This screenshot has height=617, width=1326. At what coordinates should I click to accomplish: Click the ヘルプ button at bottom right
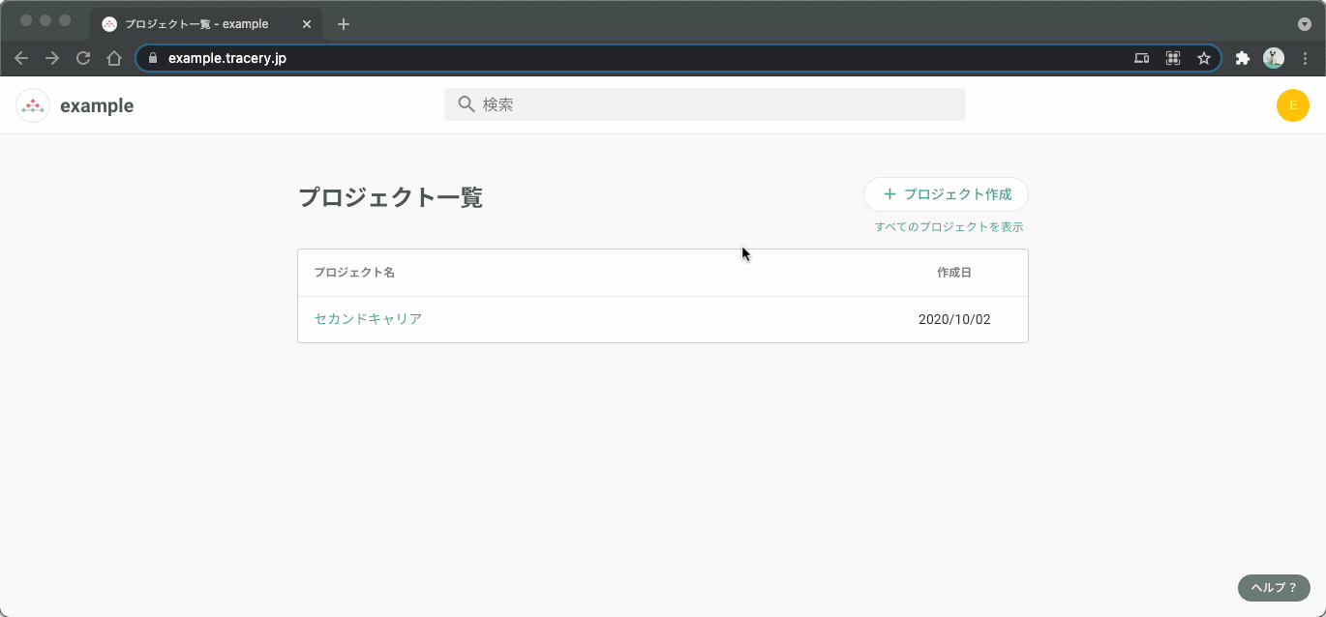(x=1273, y=587)
